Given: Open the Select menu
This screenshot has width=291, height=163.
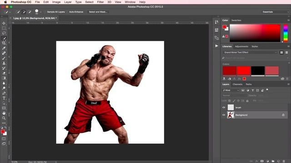Looking at the screenshot, I should pyautogui.click(x=89, y=2).
